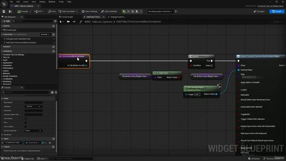
Task: Open the Debug menu
Action: pos(42,2)
